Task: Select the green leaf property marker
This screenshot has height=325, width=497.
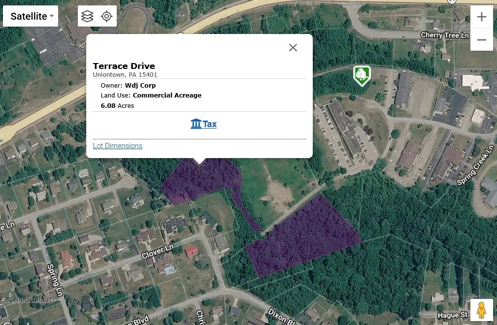Action: [362, 75]
